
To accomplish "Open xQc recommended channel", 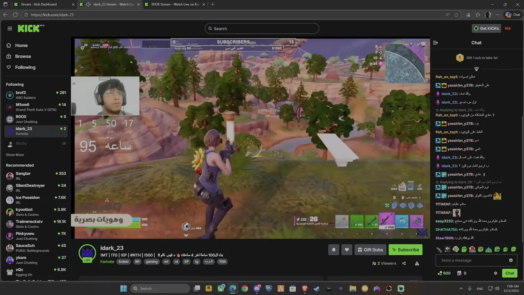I will [x=36, y=272].
